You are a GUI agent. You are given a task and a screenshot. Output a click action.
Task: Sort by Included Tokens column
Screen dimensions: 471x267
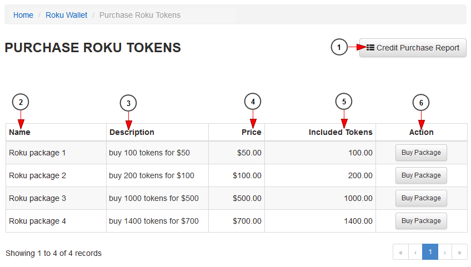(340, 132)
